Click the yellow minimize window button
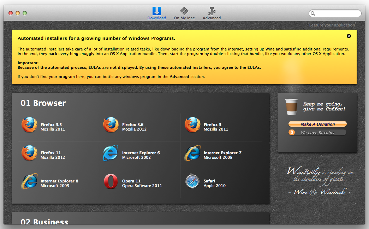The width and height of the screenshot is (369, 229). (18, 13)
